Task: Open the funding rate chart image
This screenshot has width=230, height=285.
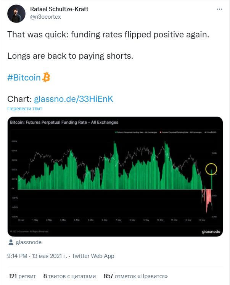Action: click(x=115, y=177)
